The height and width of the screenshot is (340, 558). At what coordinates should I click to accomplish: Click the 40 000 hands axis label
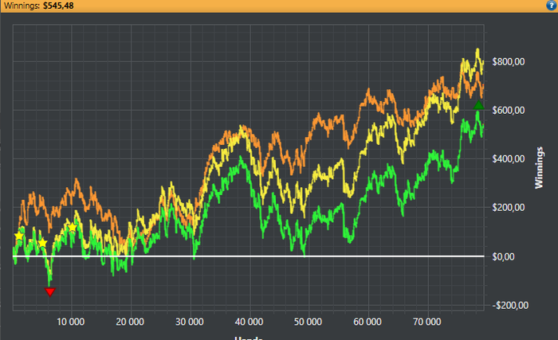tap(249, 322)
